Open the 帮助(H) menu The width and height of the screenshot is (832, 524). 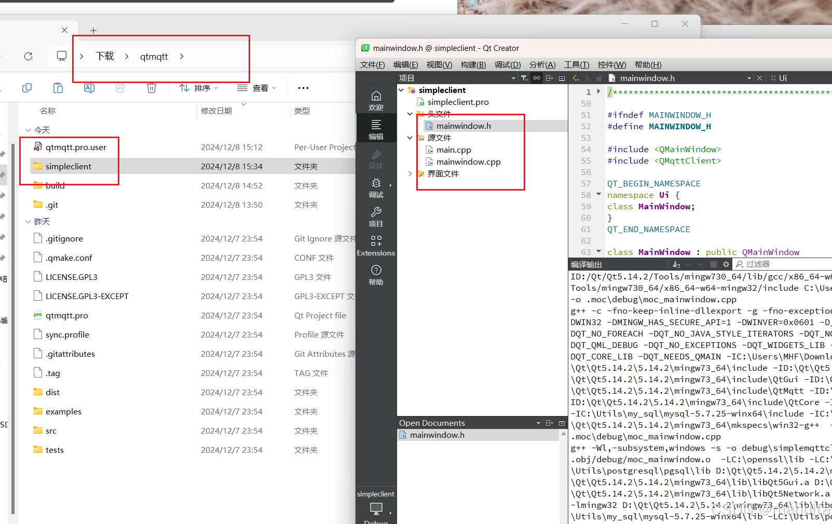click(x=648, y=64)
